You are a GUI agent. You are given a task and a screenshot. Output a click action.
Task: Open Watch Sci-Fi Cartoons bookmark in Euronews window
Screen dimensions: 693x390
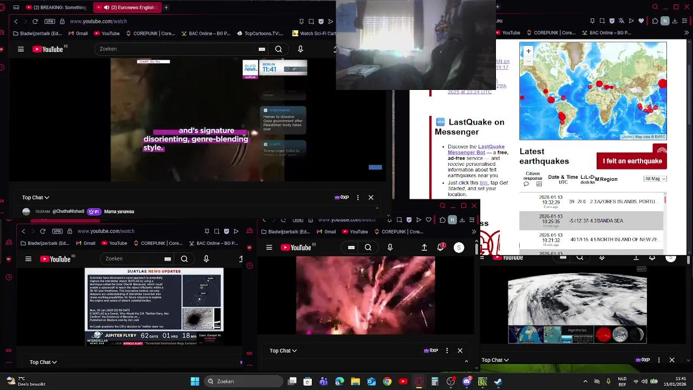[314, 33]
